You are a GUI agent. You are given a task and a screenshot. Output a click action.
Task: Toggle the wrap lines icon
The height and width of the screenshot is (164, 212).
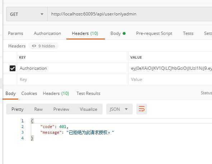(x=142, y=109)
